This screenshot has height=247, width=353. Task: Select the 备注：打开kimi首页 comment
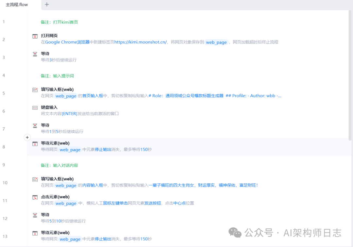[59, 22]
